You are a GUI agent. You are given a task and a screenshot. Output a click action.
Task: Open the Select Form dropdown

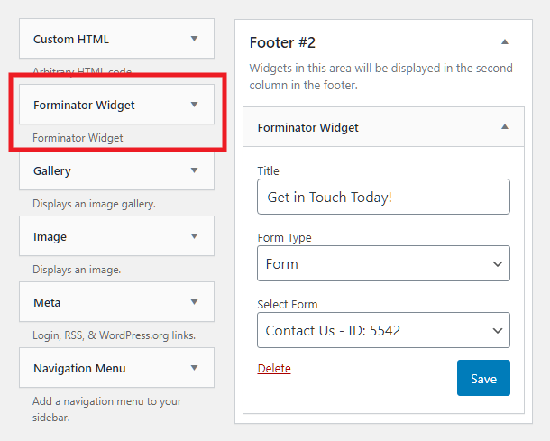(x=383, y=331)
